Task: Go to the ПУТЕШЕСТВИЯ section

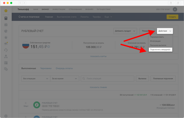Action: 103,9
